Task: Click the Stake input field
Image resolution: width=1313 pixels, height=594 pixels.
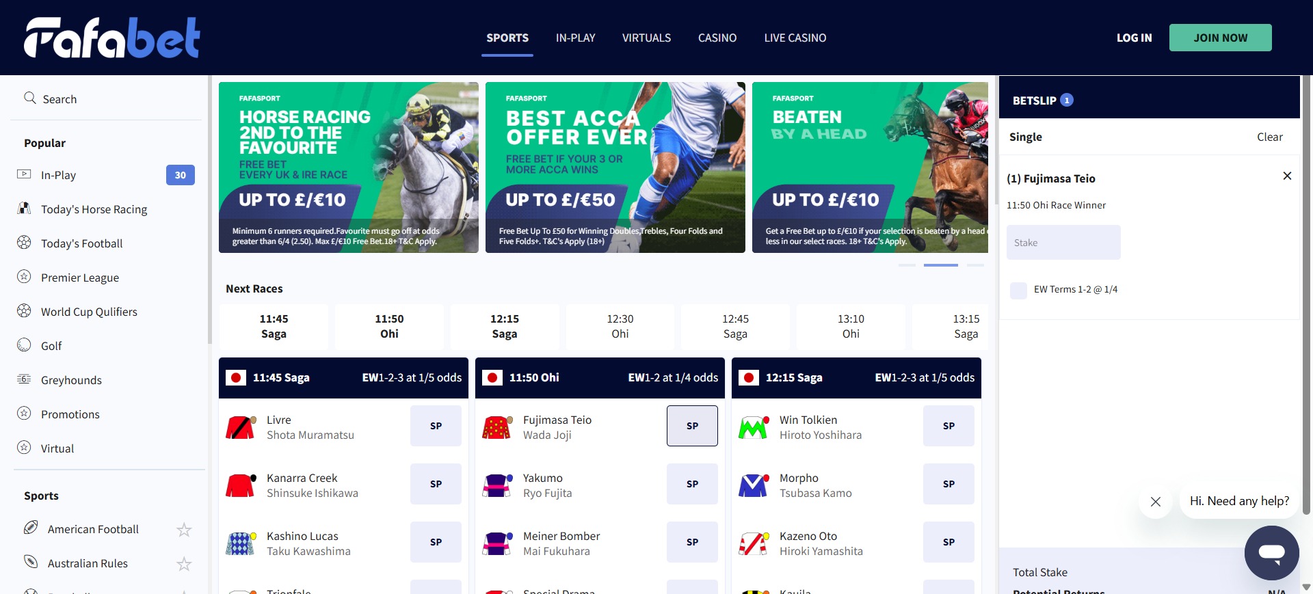Action: (1063, 243)
